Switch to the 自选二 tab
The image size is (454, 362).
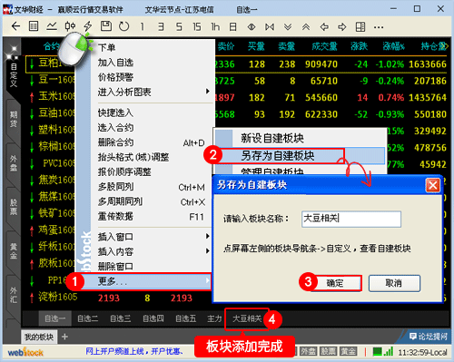click(88, 318)
